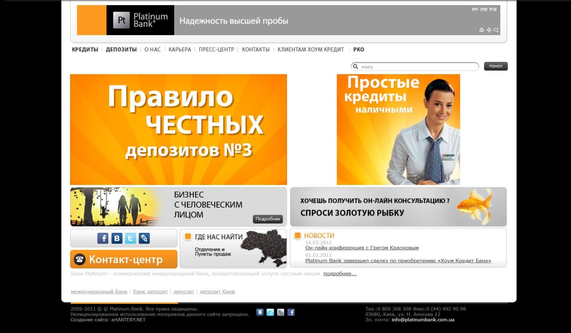Switch language to eng
The width and height of the screenshot is (571, 333).
[493, 9]
